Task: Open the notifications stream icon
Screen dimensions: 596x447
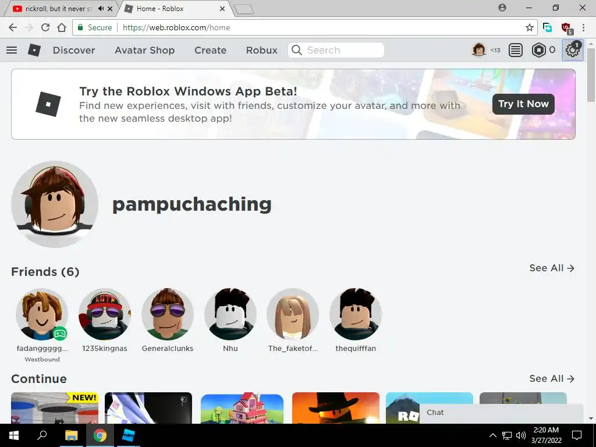Action: [516, 50]
